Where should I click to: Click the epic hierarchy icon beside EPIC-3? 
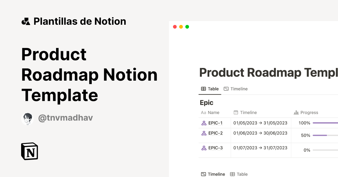(204, 148)
